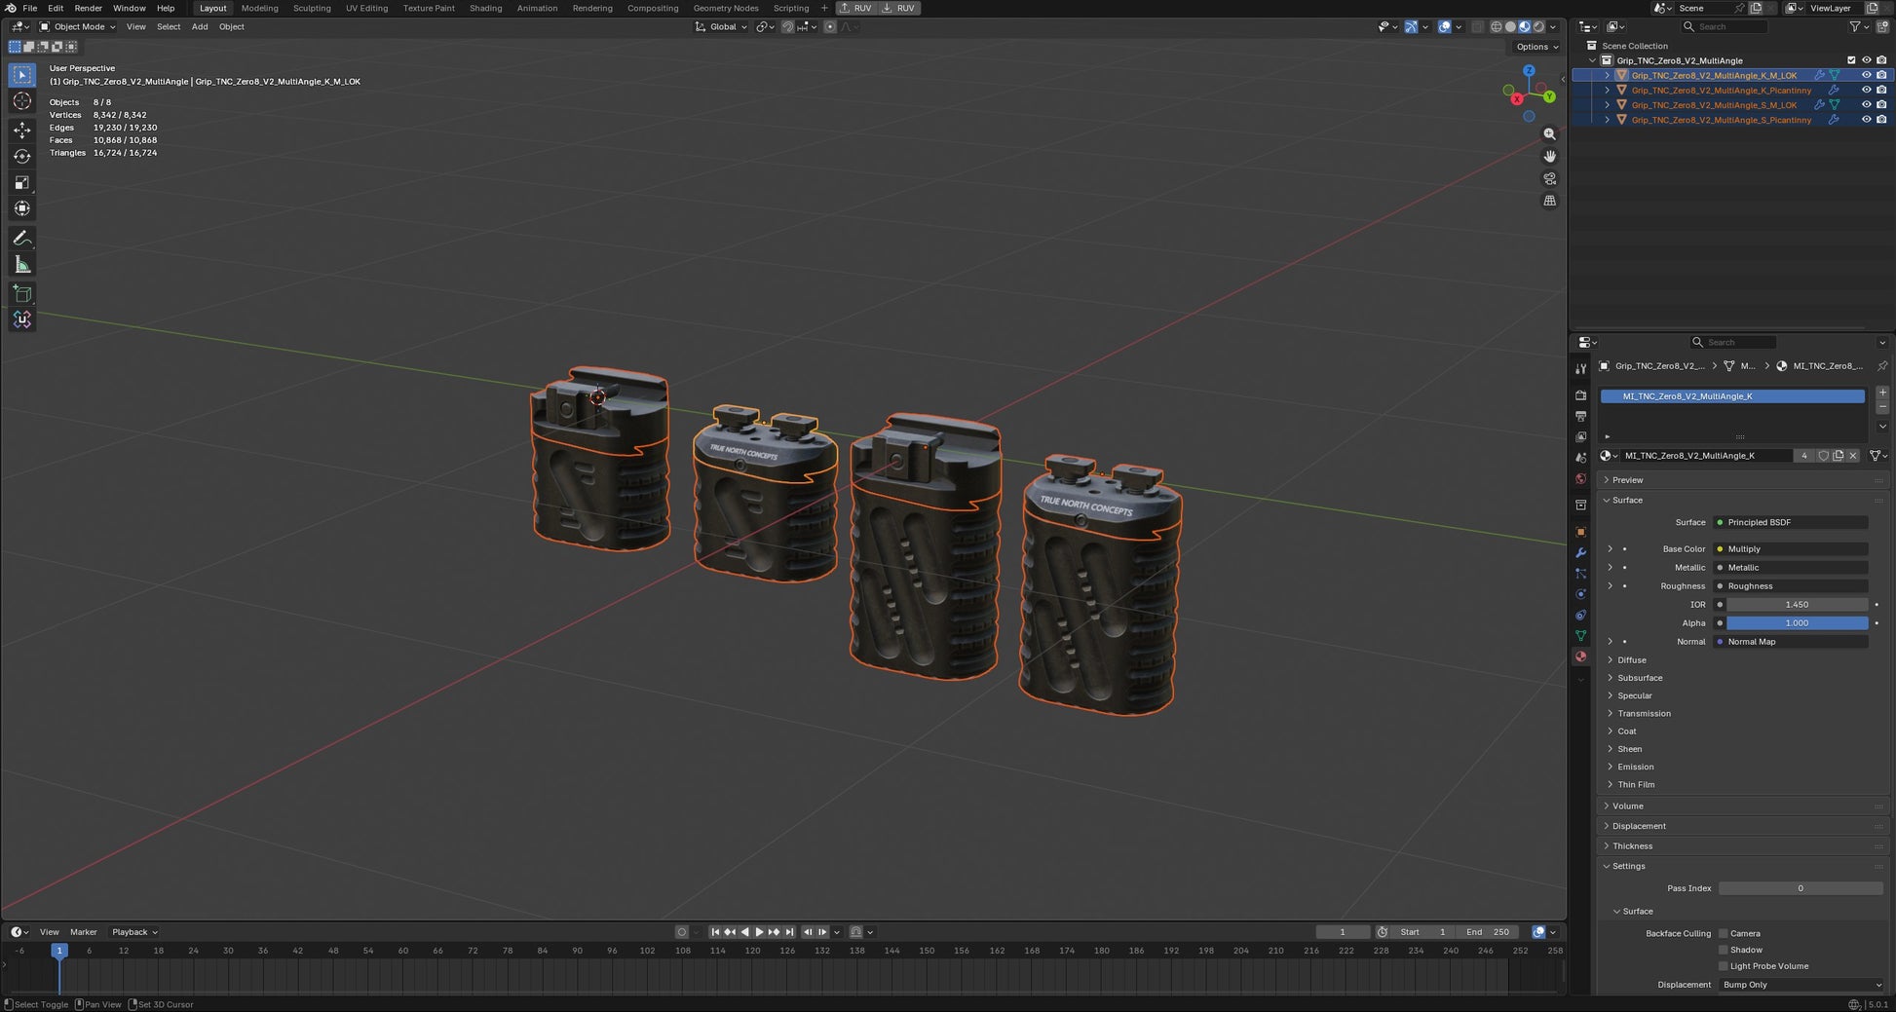Expand the Volume panel
This screenshot has height=1012, width=1896.
pyautogui.click(x=1627, y=806)
